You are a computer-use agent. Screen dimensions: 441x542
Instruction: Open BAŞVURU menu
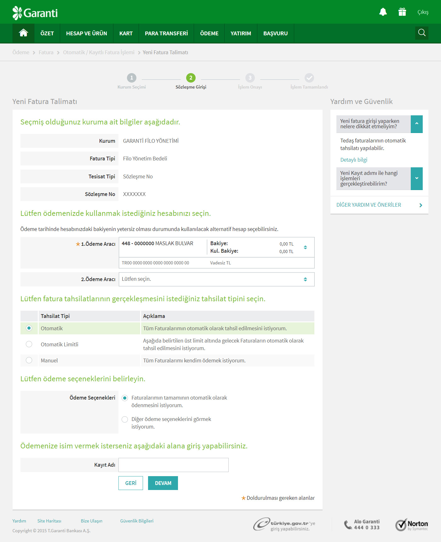tap(276, 33)
